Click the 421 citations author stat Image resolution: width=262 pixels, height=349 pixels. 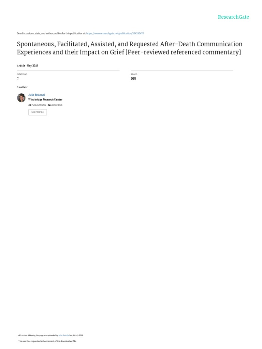[x=55, y=105]
